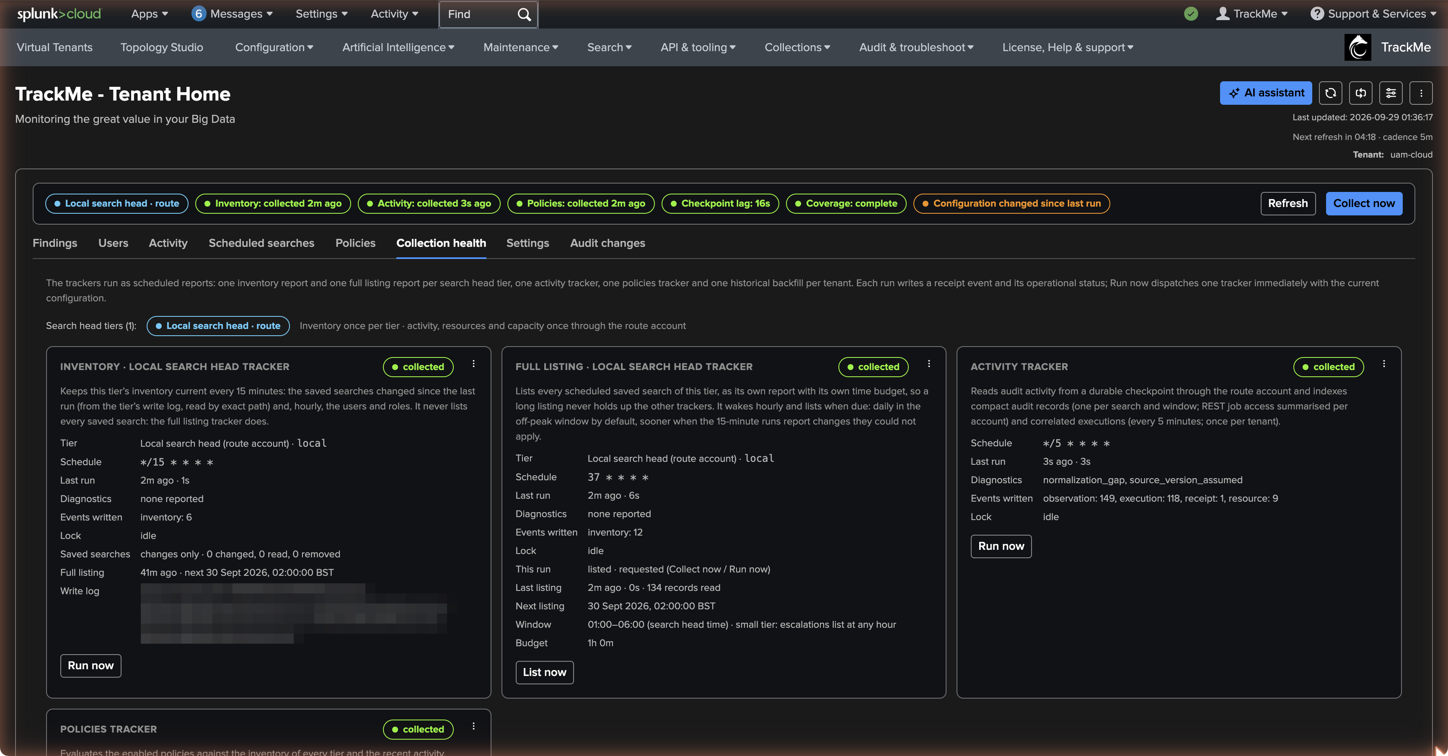Viewport: 1448px width, 756px height.
Task: Expand the Audit & troubleshoot menu
Action: point(916,47)
